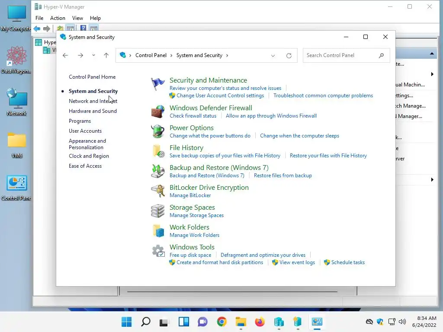The image size is (443, 332).
Task: Open User Accounts in sidebar
Action: pyautogui.click(x=85, y=131)
